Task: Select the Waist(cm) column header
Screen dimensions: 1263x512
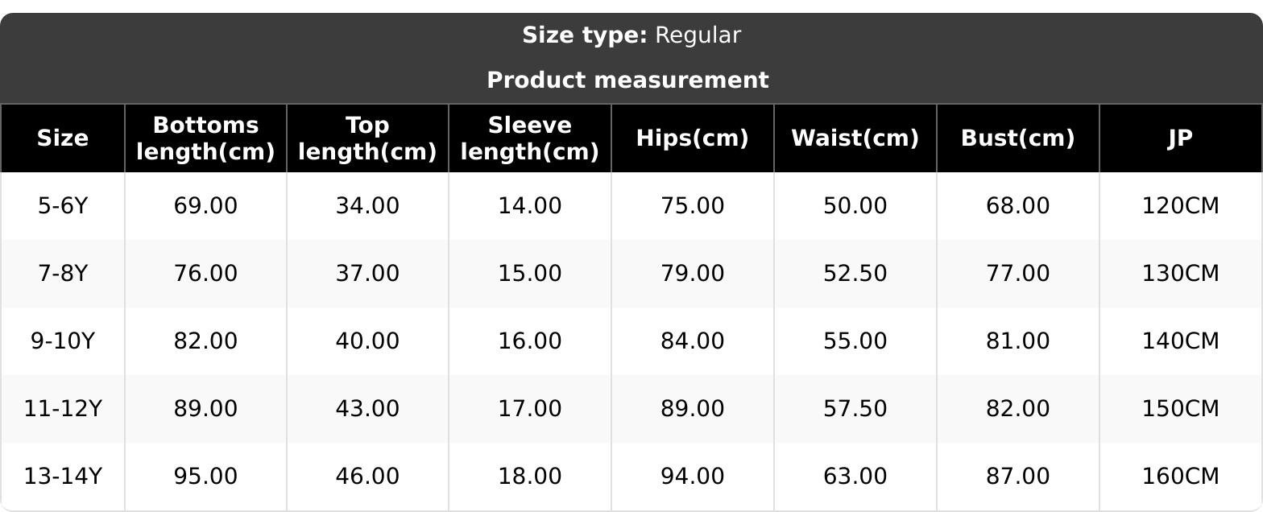Action: click(x=855, y=138)
